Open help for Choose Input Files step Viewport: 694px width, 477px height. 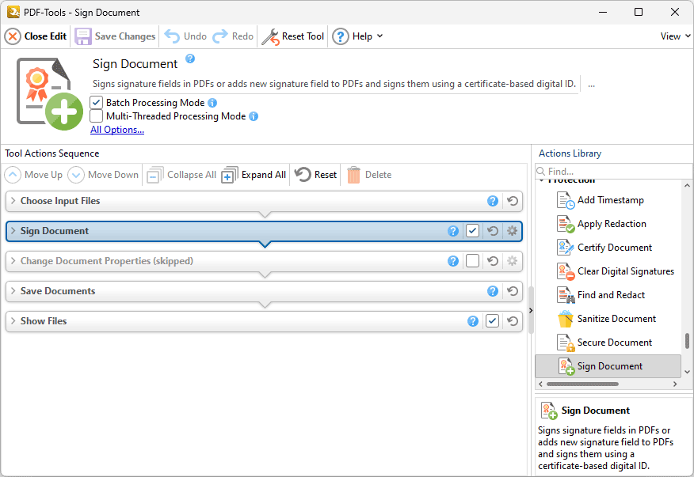click(x=493, y=201)
